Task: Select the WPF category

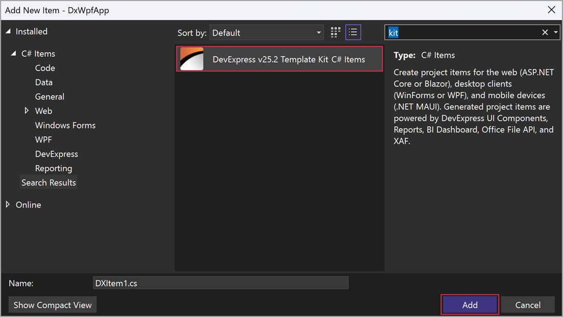Action: pyautogui.click(x=43, y=139)
